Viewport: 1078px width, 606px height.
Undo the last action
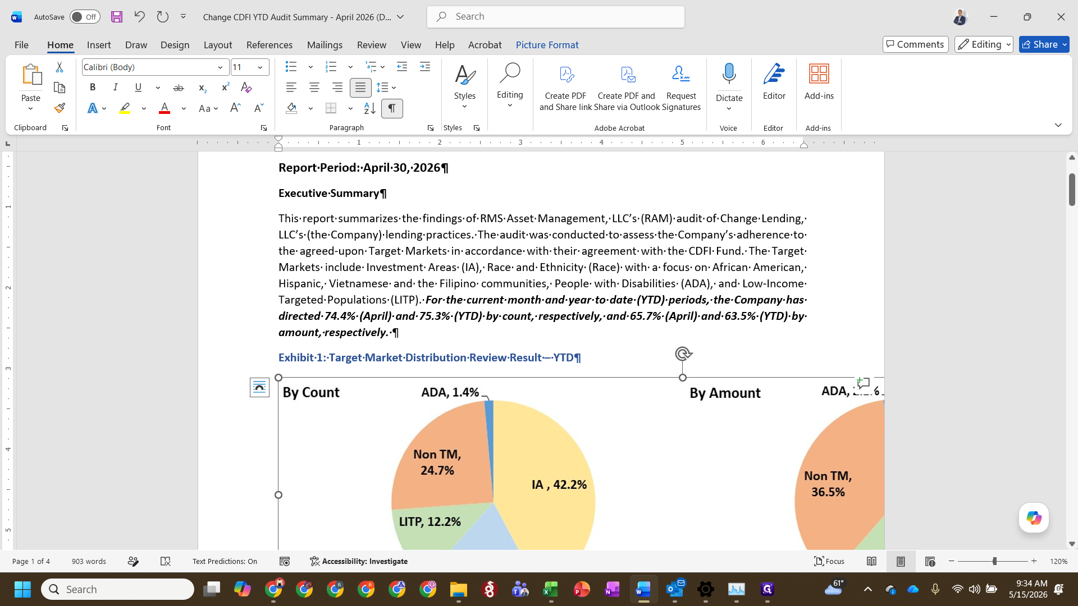(139, 17)
